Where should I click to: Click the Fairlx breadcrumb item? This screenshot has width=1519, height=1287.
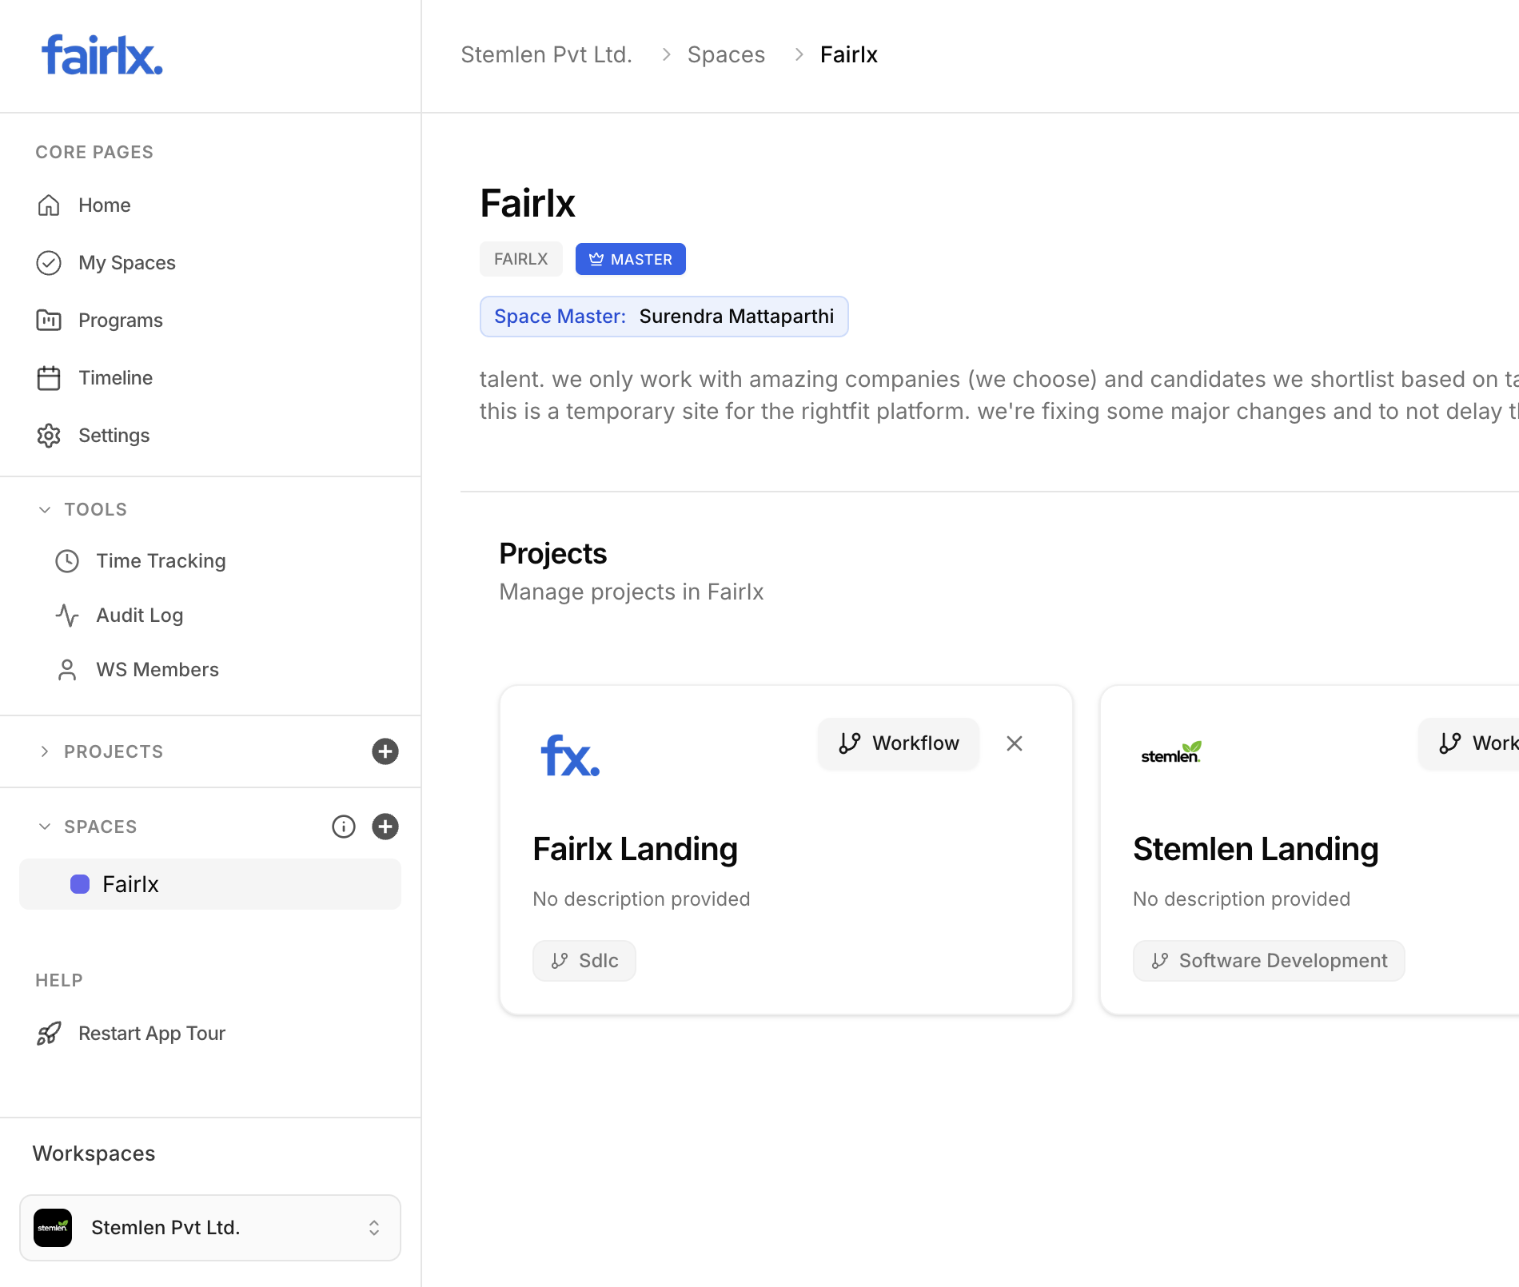click(849, 54)
